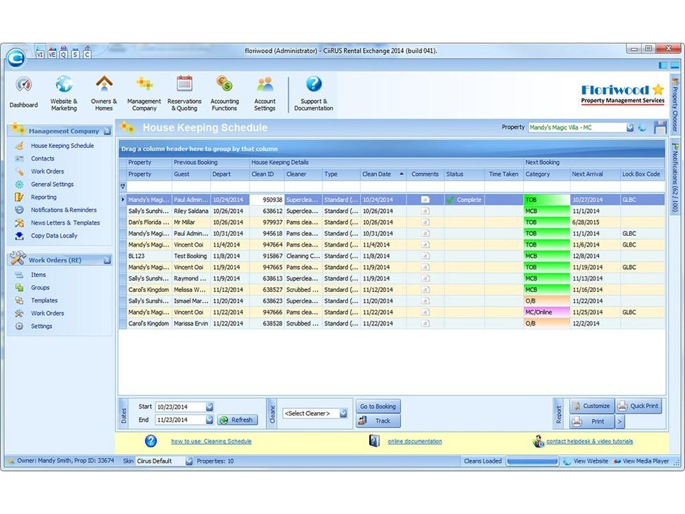Open the online documentation link
The height and width of the screenshot is (514, 685).
415,441
